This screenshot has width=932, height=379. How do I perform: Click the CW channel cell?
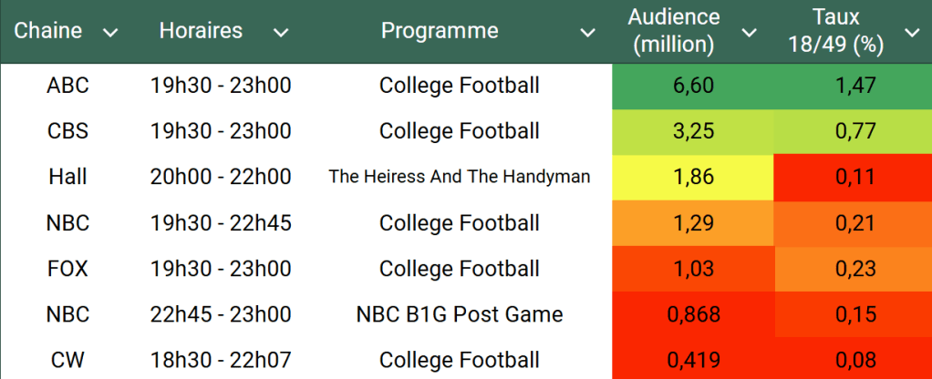pyautogui.click(x=68, y=360)
